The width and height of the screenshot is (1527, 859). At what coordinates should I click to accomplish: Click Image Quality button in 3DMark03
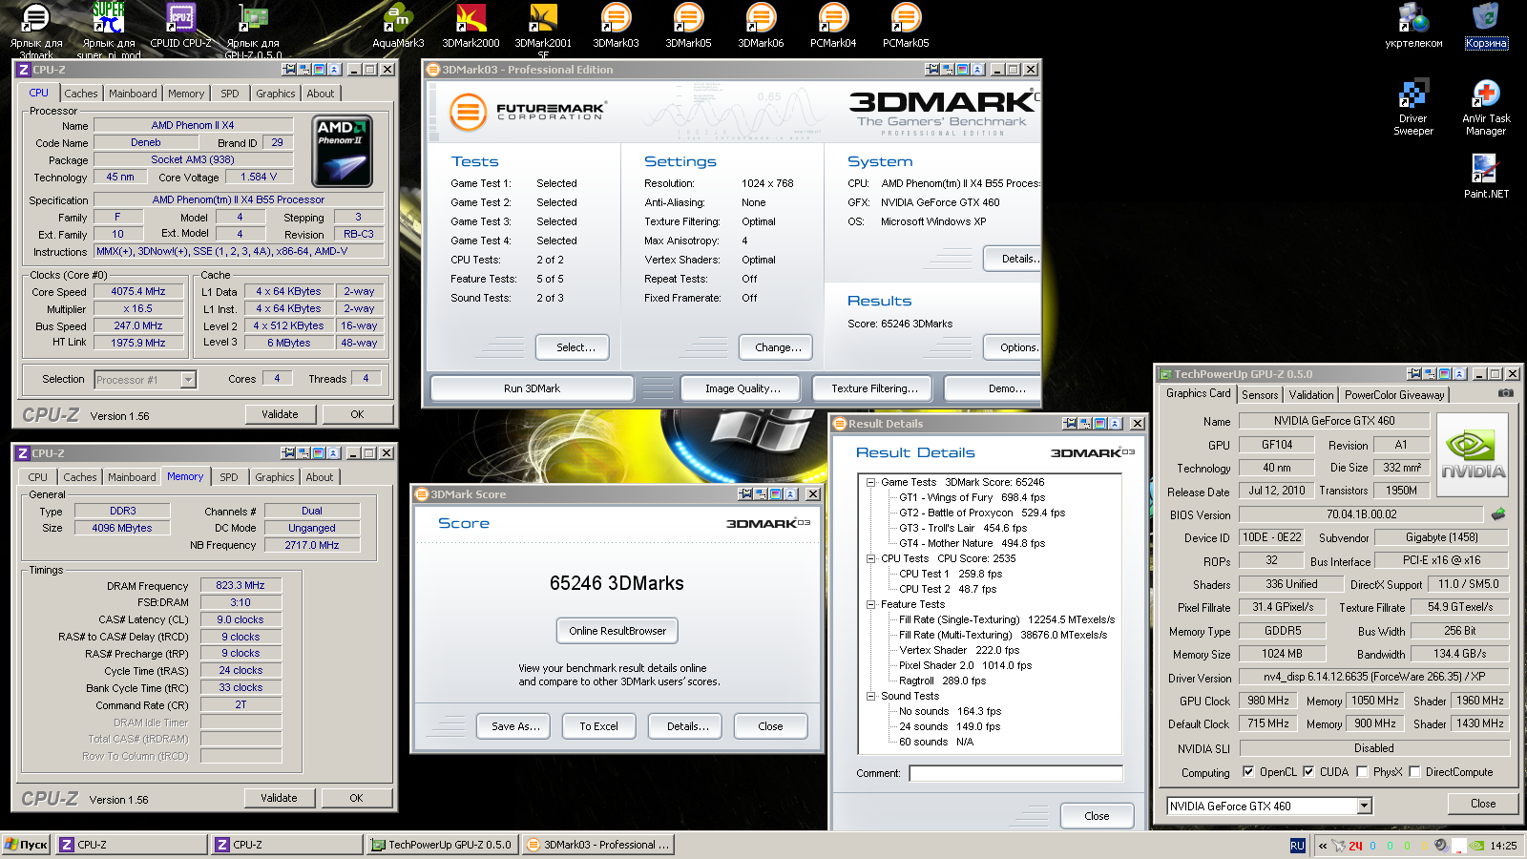[x=743, y=388]
